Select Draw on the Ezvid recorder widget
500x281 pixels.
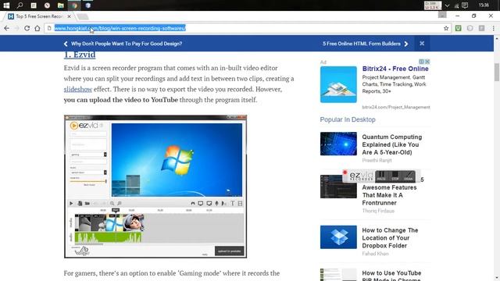[408, 176]
